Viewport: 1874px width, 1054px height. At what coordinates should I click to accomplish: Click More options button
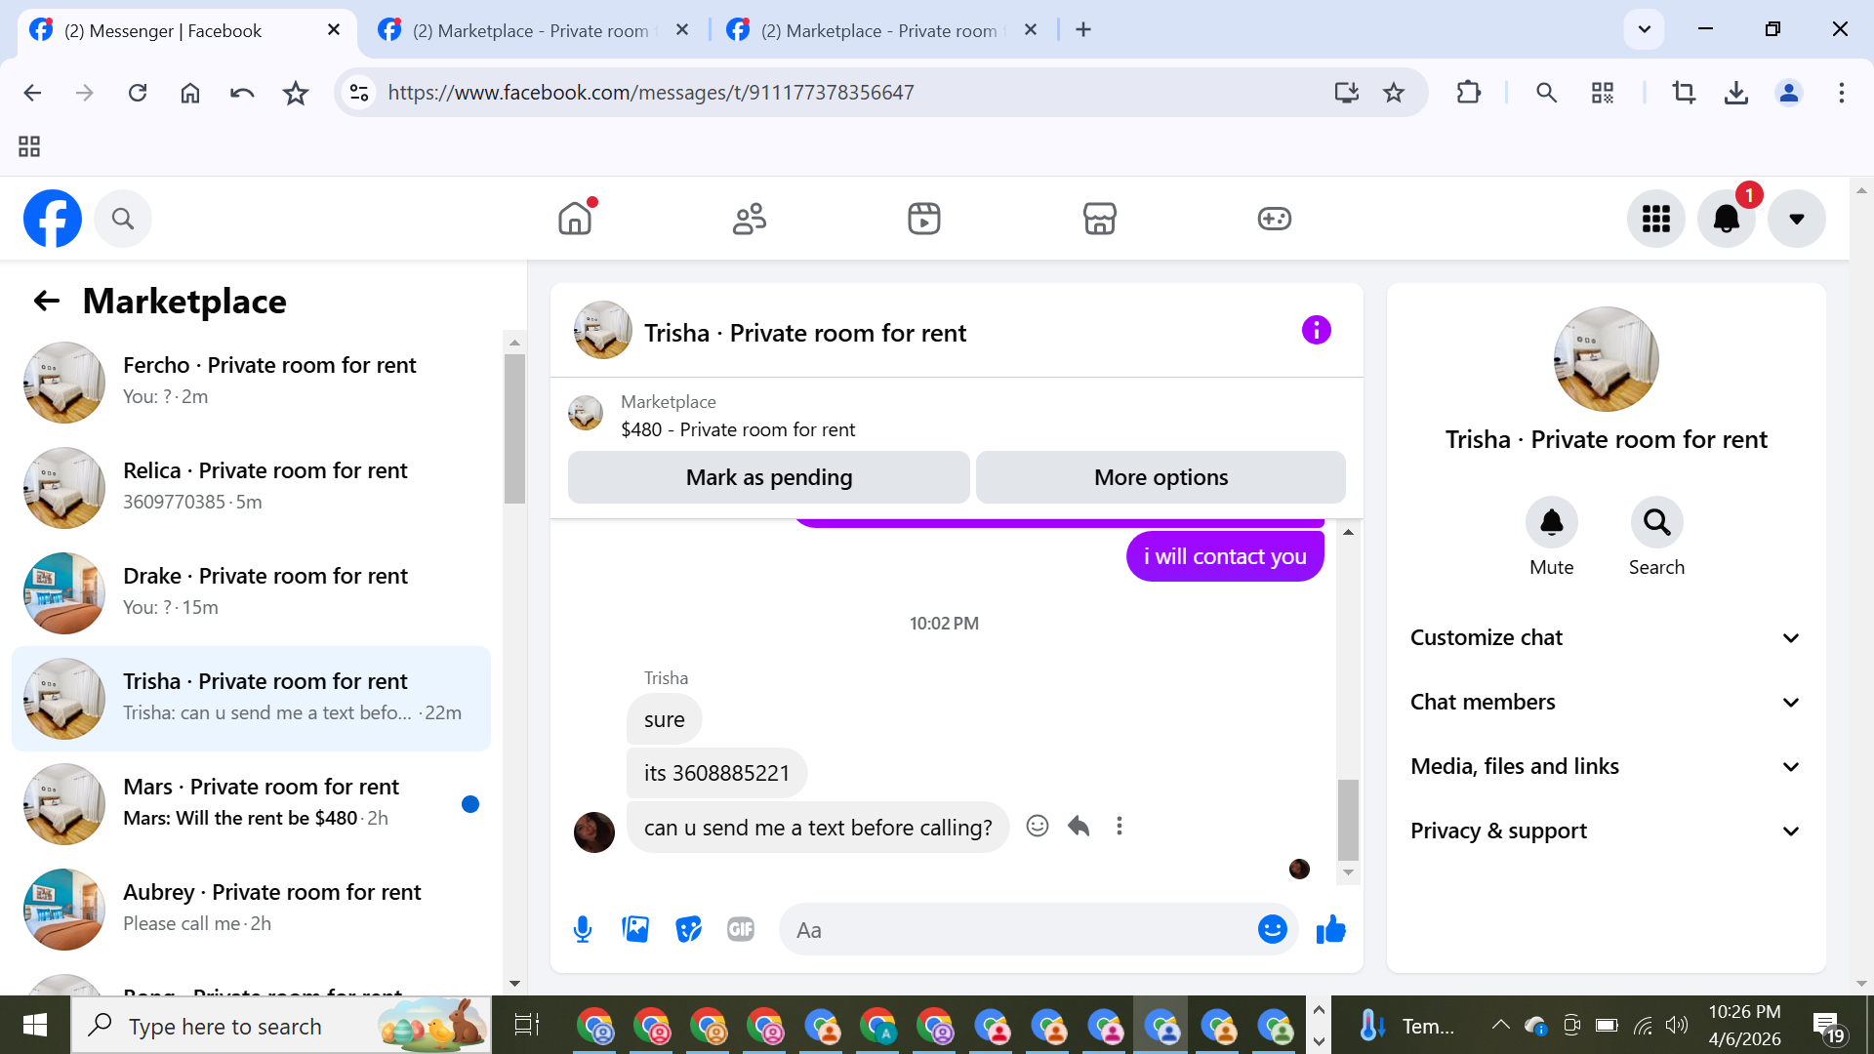[1161, 477]
